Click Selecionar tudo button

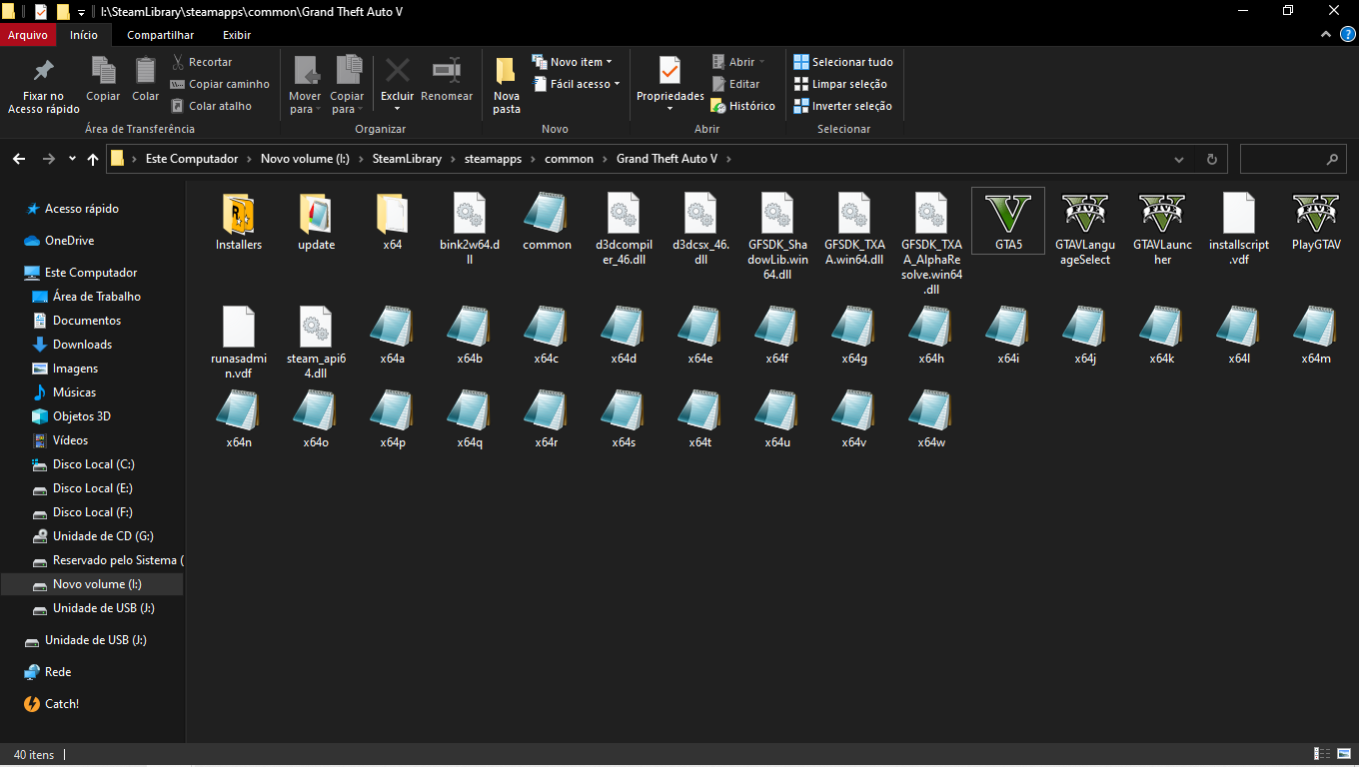[842, 62]
